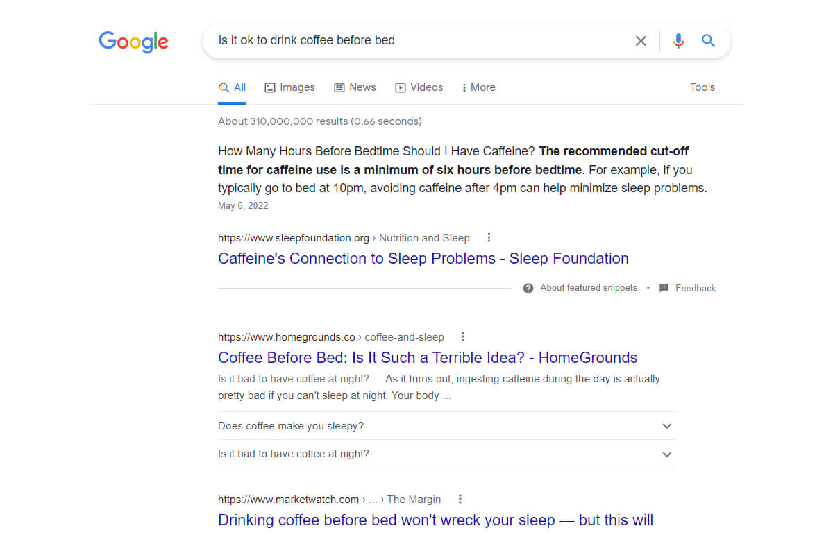Open the Coffee Before Bed HomeGrounds article
This screenshot has height=537, width=833.
click(428, 357)
